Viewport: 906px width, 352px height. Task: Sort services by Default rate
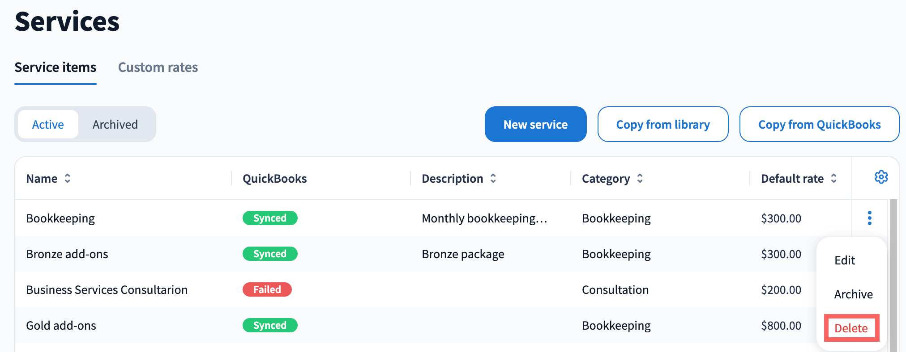[x=833, y=179]
